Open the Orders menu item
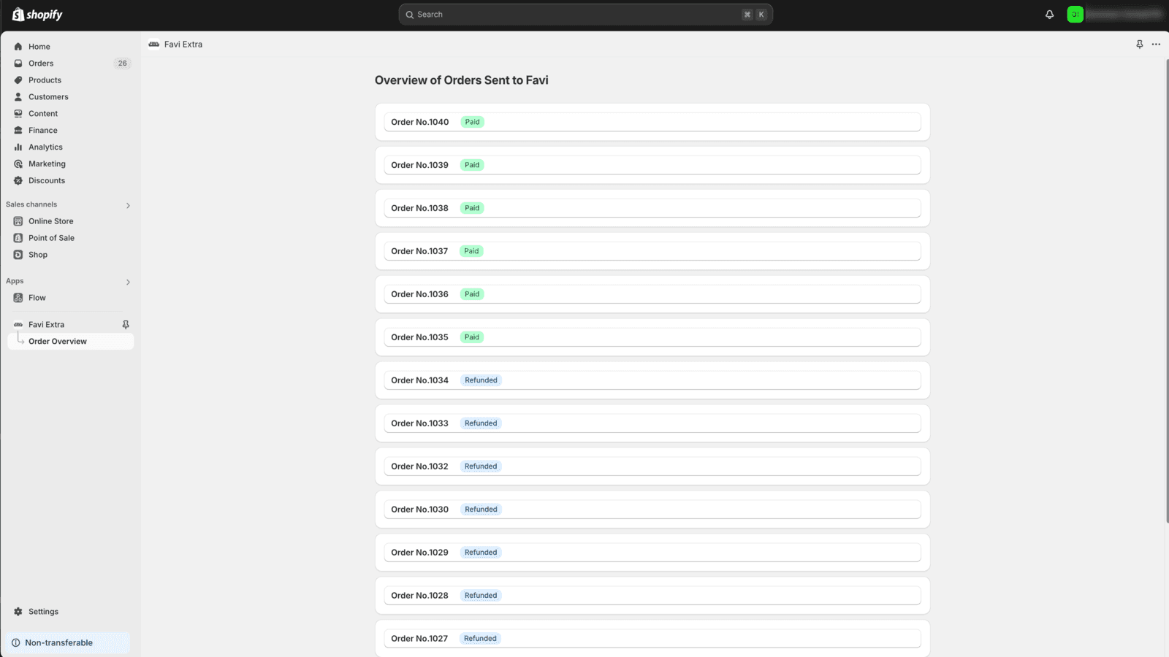Screen dimensions: 1169x657 41,64
